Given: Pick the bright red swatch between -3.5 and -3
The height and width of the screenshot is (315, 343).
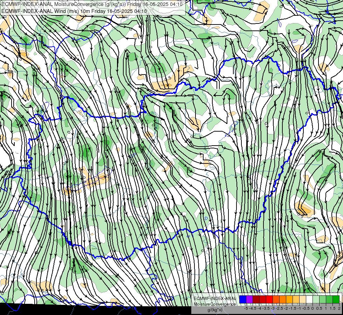Looking at the screenshot, I should pos(269,300).
